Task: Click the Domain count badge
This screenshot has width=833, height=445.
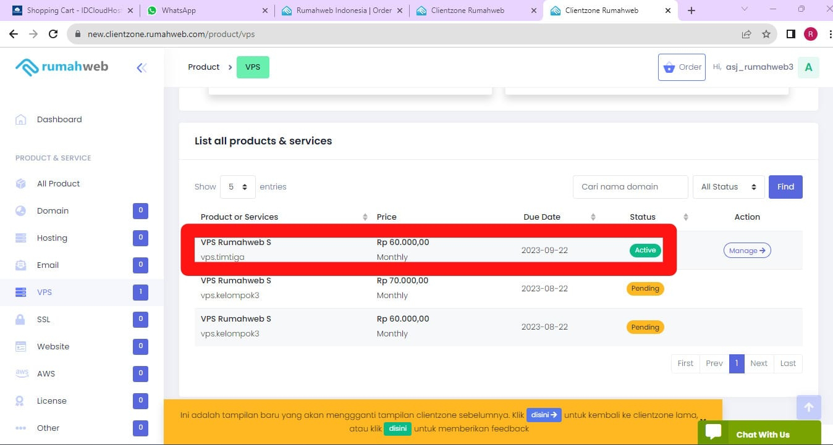Action: click(x=140, y=211)
